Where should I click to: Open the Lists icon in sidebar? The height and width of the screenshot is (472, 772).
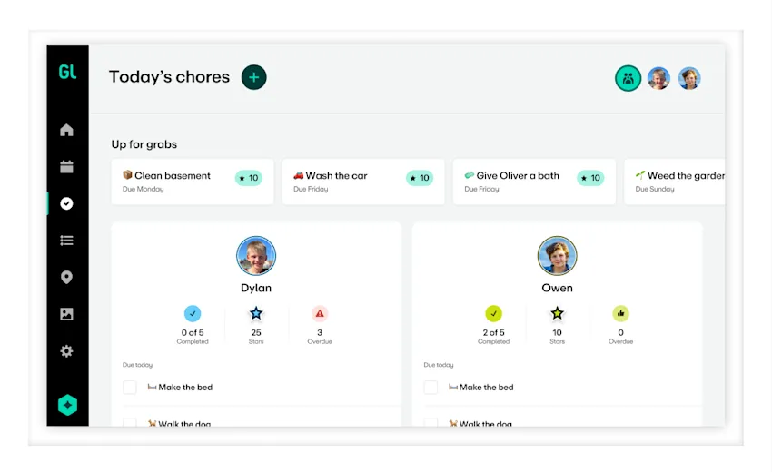point(66,241)
